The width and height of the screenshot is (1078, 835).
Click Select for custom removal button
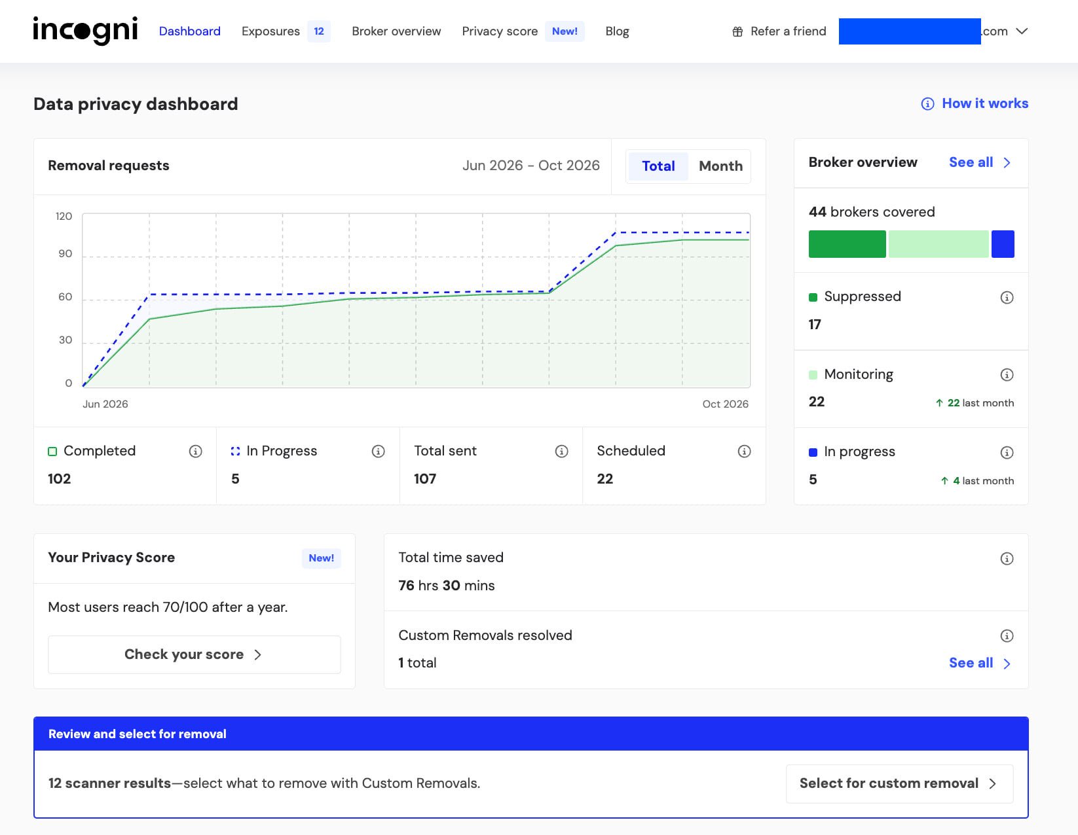(x=899, y=783)
